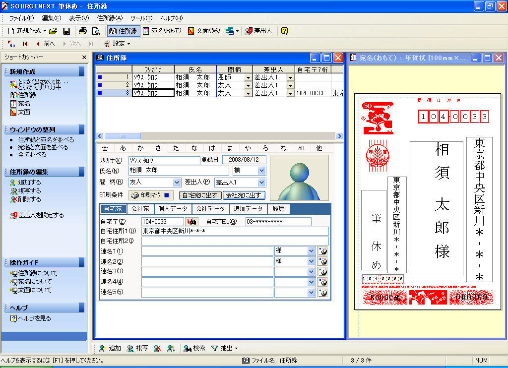Show the 宛名(おもて) address side view
Image resolution: width=508 pixels, height=368 pixels.
pyautogui.click(x=163, y=31)
